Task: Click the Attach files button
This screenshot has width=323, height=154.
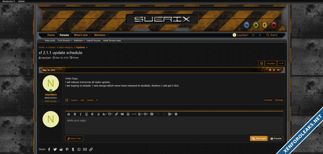Action: point(74,138)
